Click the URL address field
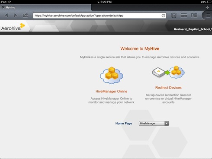This screenshot has width=212, height=159. 100,16
